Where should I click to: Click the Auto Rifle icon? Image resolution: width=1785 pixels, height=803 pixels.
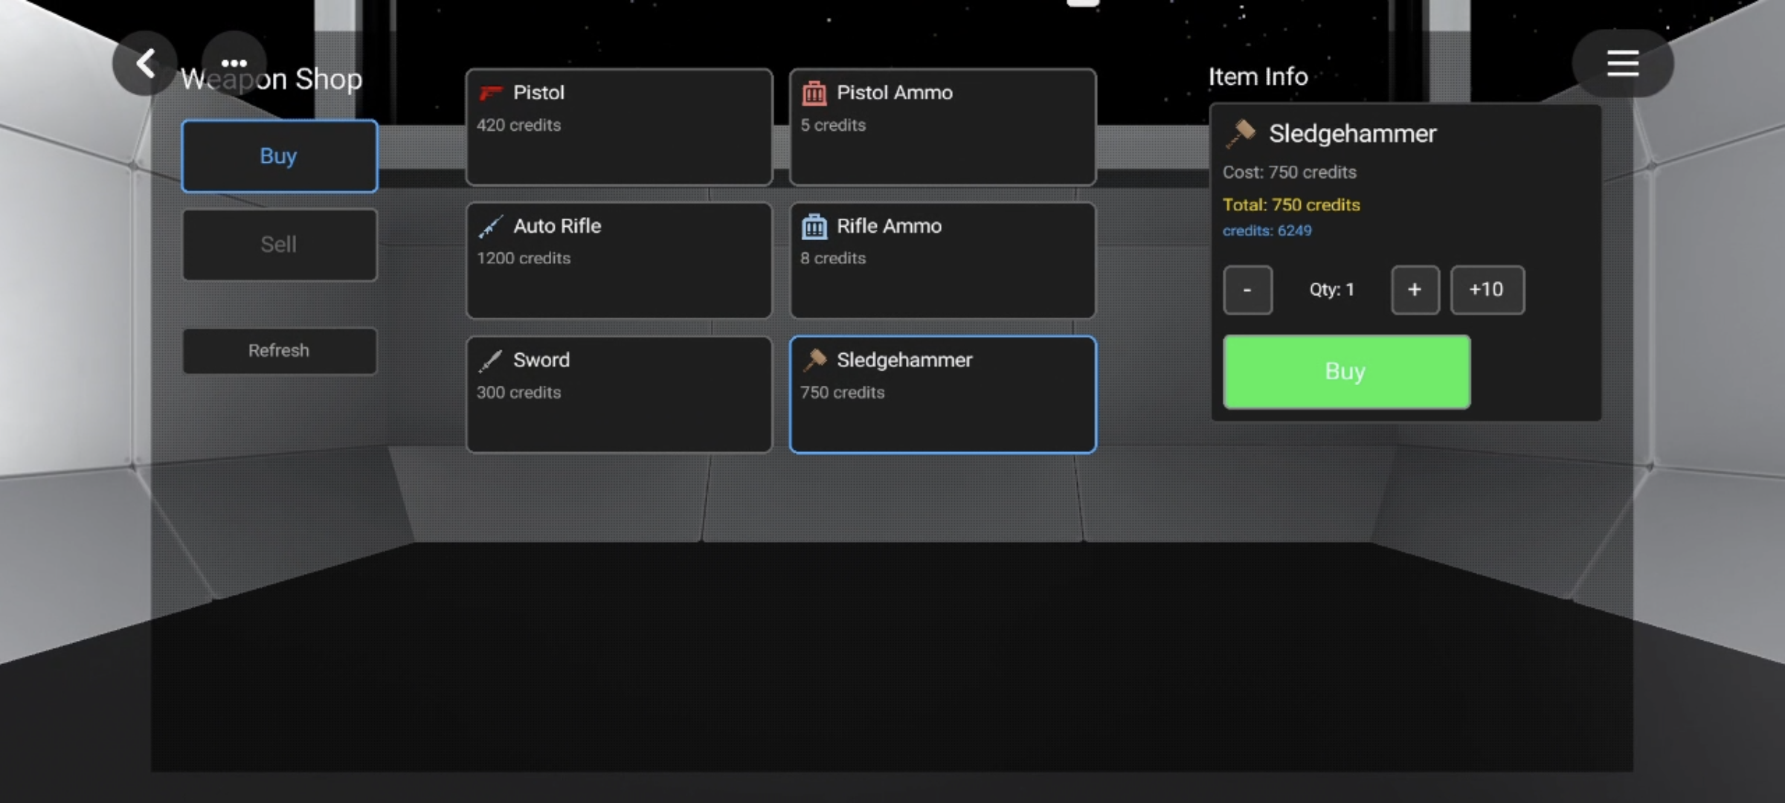[490, 227]
